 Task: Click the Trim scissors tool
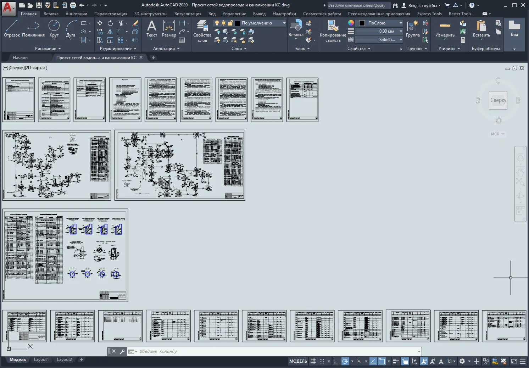tap(121, 23)
